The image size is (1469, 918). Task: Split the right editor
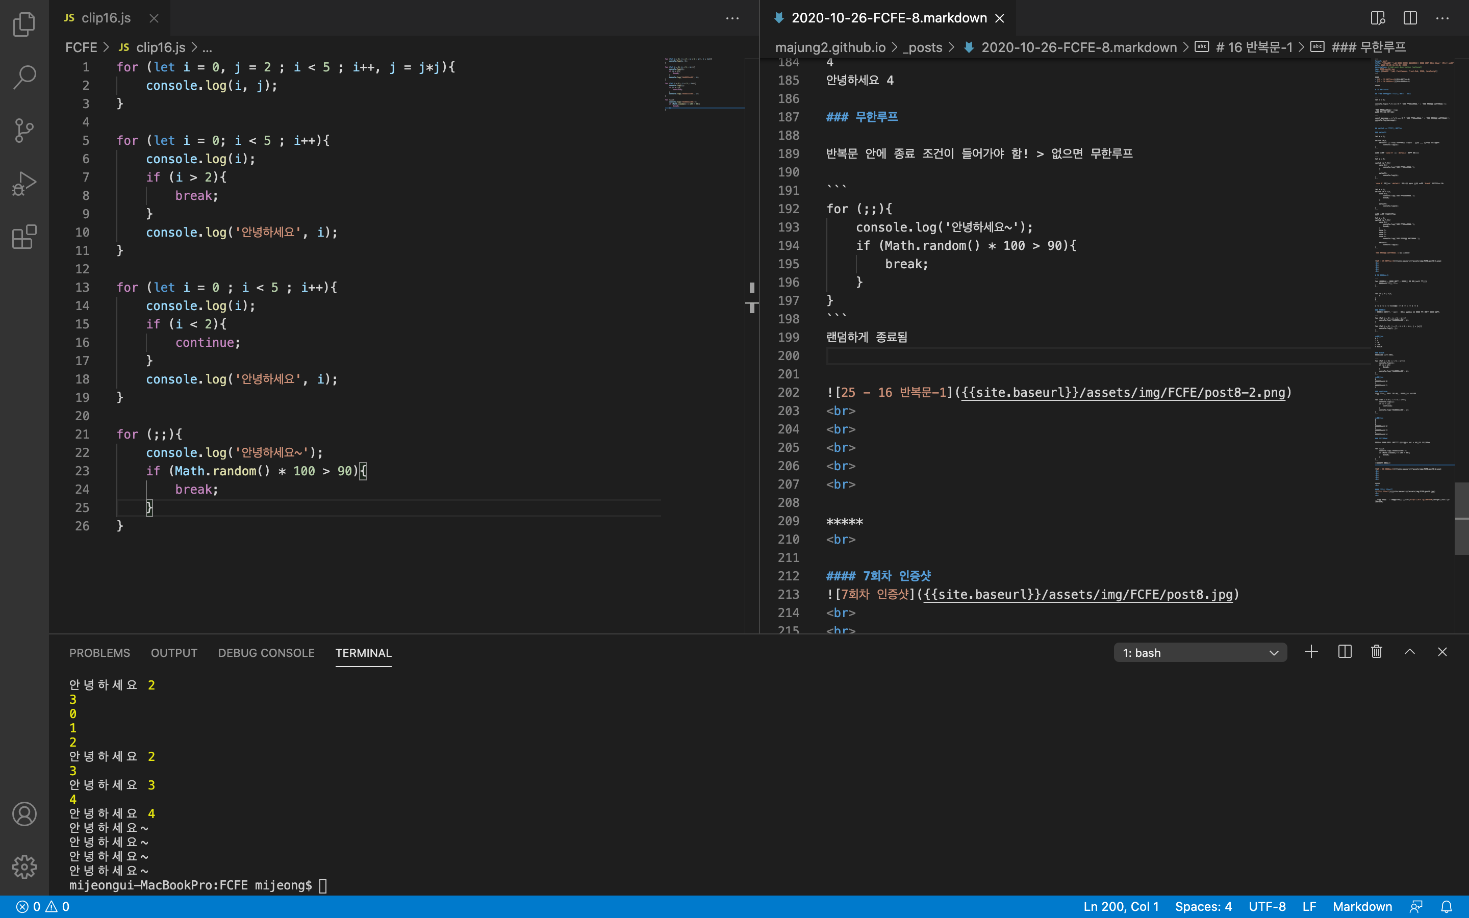pos(1410,18)
